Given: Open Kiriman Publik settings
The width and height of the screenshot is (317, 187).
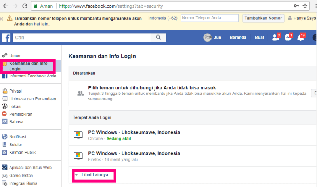Looking at the screenshot, I should coord(23,153).
